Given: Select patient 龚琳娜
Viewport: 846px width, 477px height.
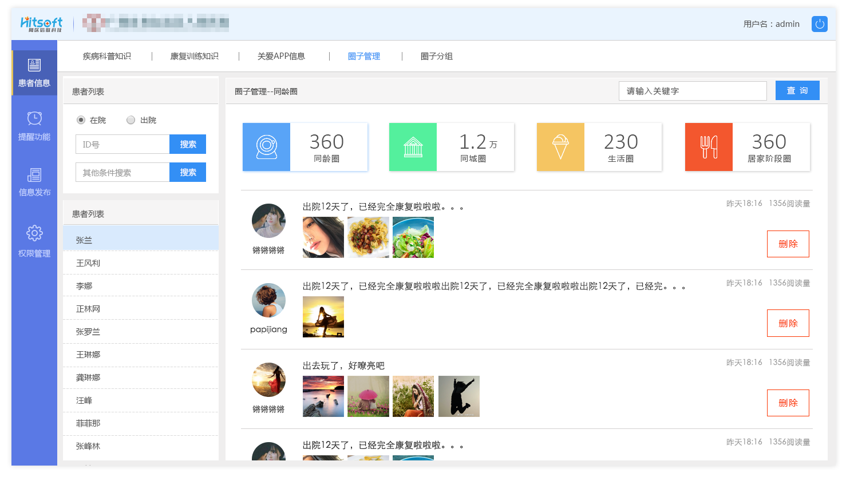Looking at the screenshot, I should 141,377.
